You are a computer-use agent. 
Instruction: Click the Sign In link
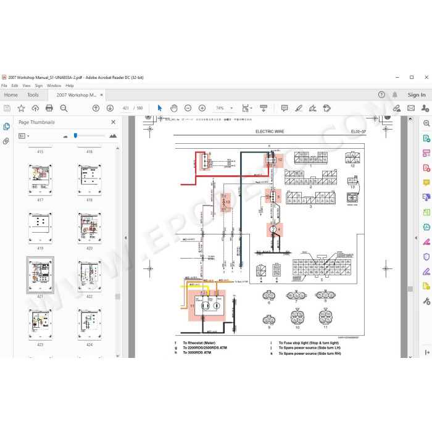pos(417,95)
